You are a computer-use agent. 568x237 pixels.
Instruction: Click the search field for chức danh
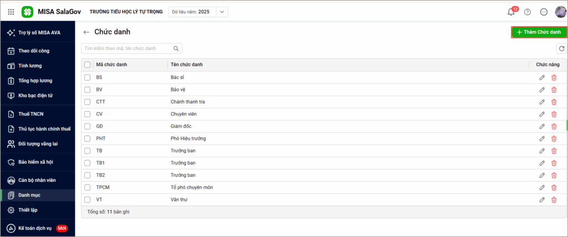(128, 49)
